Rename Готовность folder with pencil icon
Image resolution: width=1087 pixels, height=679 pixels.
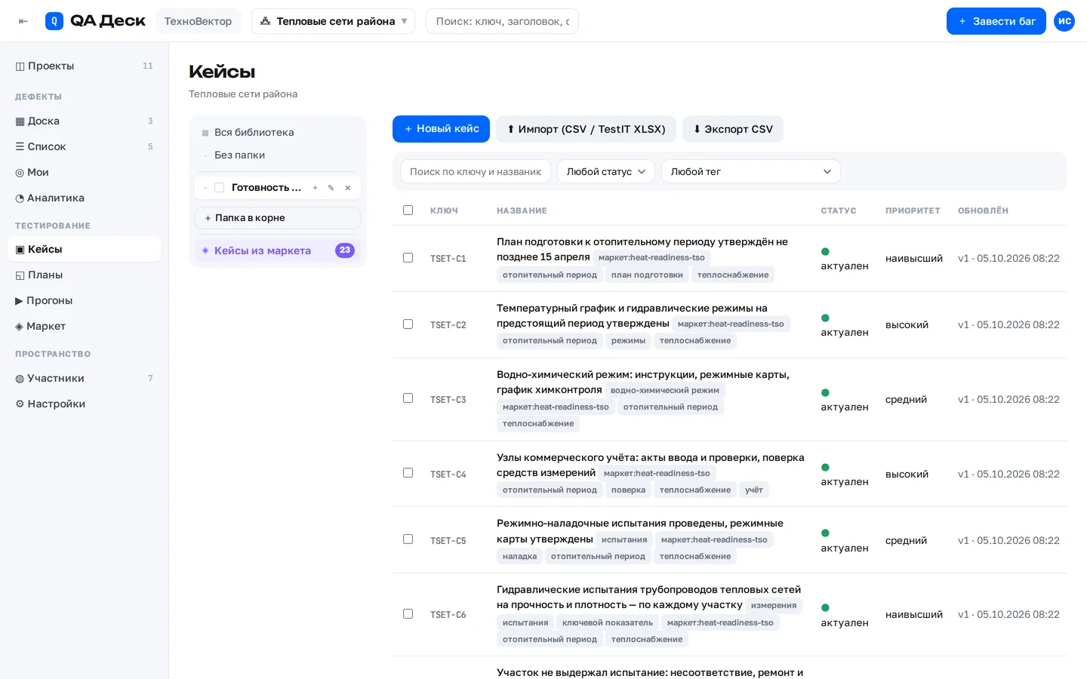click(331, 188)
